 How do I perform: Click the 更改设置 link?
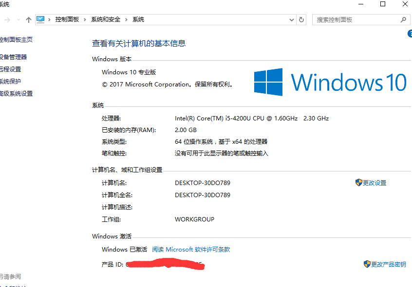click(x=375, y=183)
